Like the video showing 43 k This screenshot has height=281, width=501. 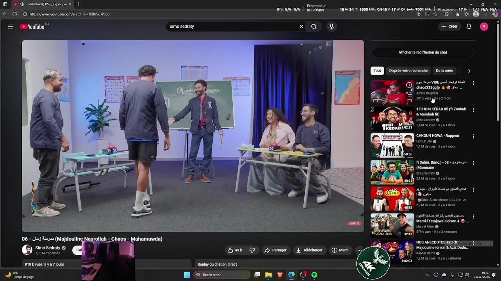[x=235, y=250]
